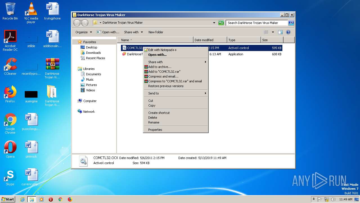Expand the change view options arrow
360x203 pixels.
click(273, 32)
